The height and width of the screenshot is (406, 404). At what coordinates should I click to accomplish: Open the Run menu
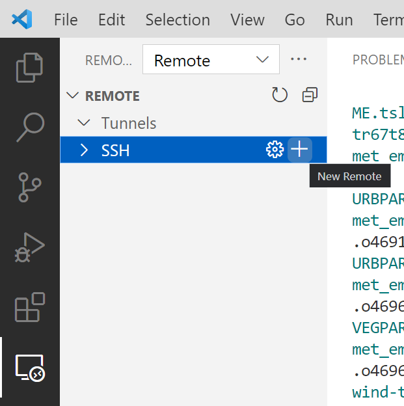tap(339, 20)
